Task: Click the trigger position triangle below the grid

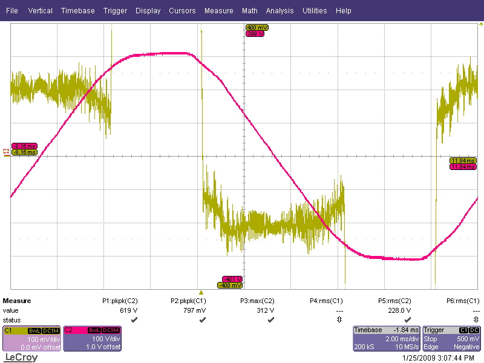Action: pos(201,292)
